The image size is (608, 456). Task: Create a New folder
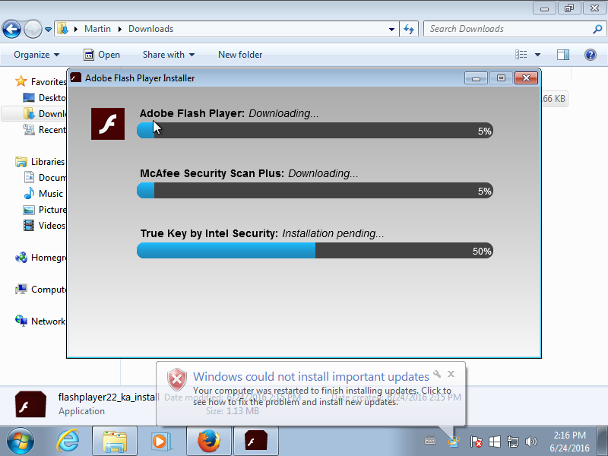[x=240, y=55]
